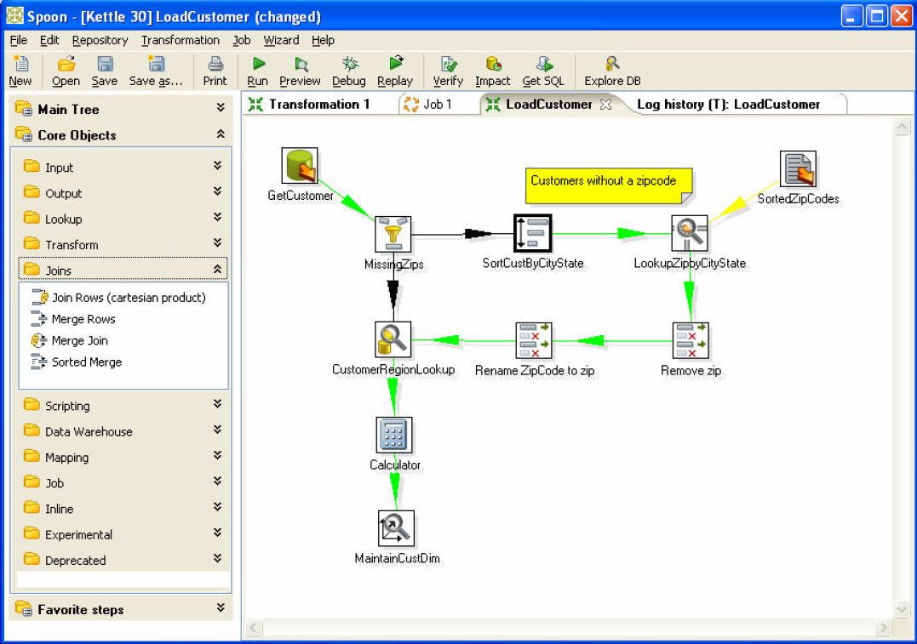Close the LoadCustomer tab
The width and height of the screenshot is (917, 644).
tap(606, 105)
